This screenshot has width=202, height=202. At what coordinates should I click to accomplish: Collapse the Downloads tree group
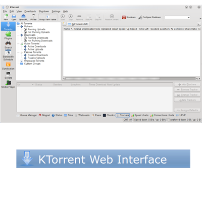[x=18, y=35]
